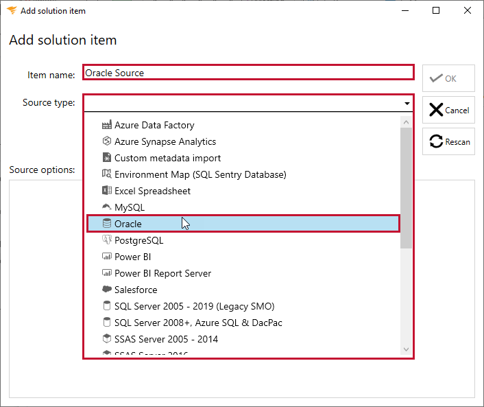Select Azure Data Factory source type
484x407 pixels.
(x=243, y=125)
